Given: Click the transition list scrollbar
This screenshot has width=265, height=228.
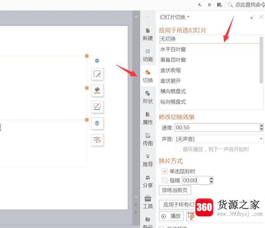Looking at the screenshot, I should tap(261, 60).
